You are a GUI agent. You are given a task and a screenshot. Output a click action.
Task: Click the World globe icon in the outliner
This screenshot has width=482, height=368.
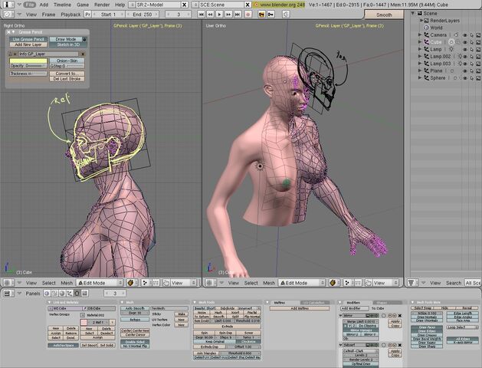coord(426,28)
